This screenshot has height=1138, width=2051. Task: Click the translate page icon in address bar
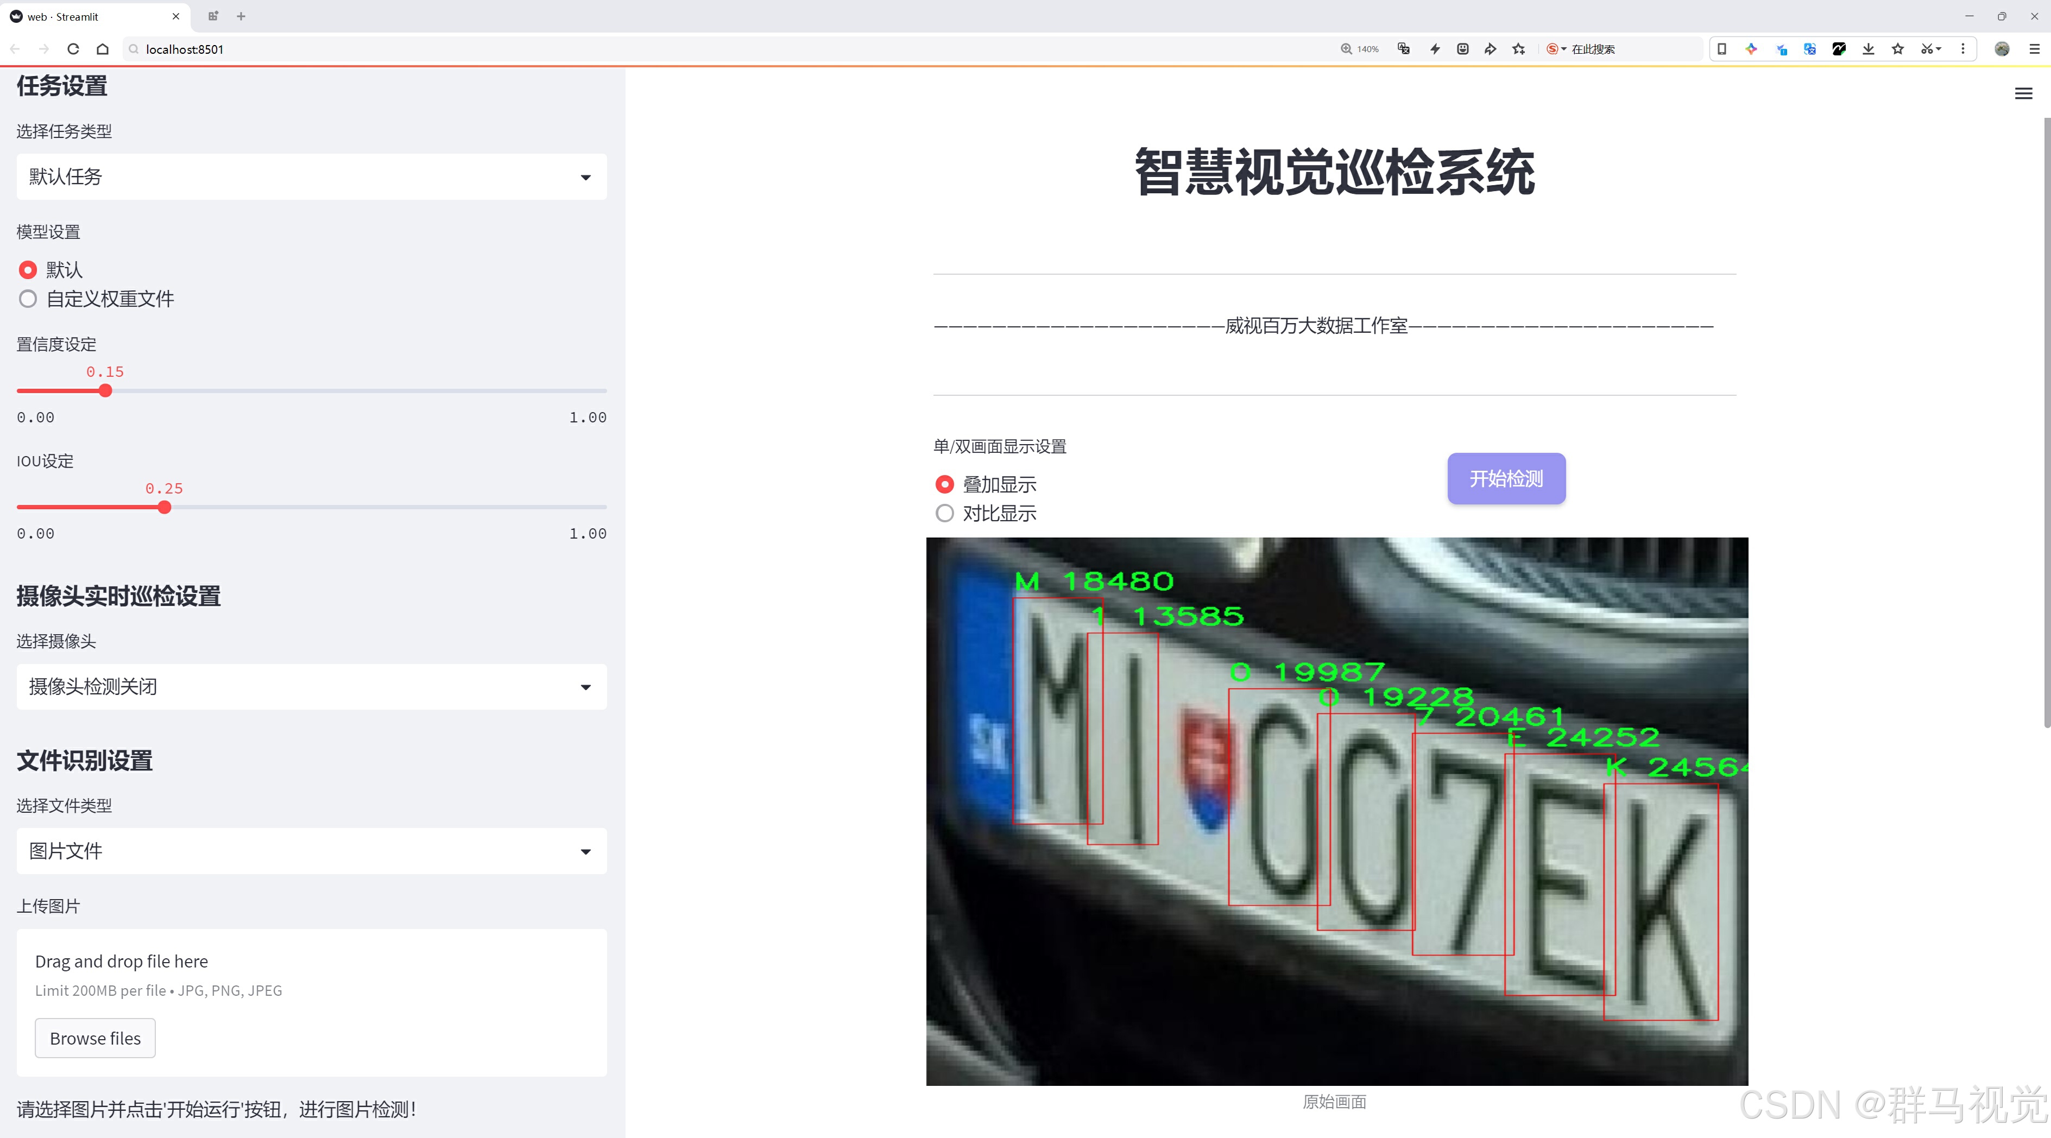(1404, 48)
